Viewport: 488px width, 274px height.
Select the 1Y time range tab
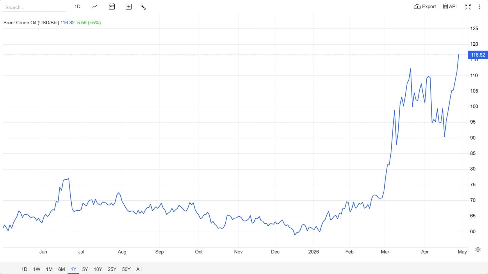(x=74, y=269)
